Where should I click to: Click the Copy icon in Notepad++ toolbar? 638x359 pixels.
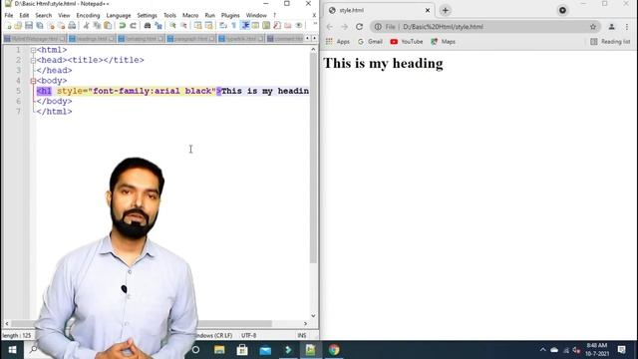click(97, 26)
